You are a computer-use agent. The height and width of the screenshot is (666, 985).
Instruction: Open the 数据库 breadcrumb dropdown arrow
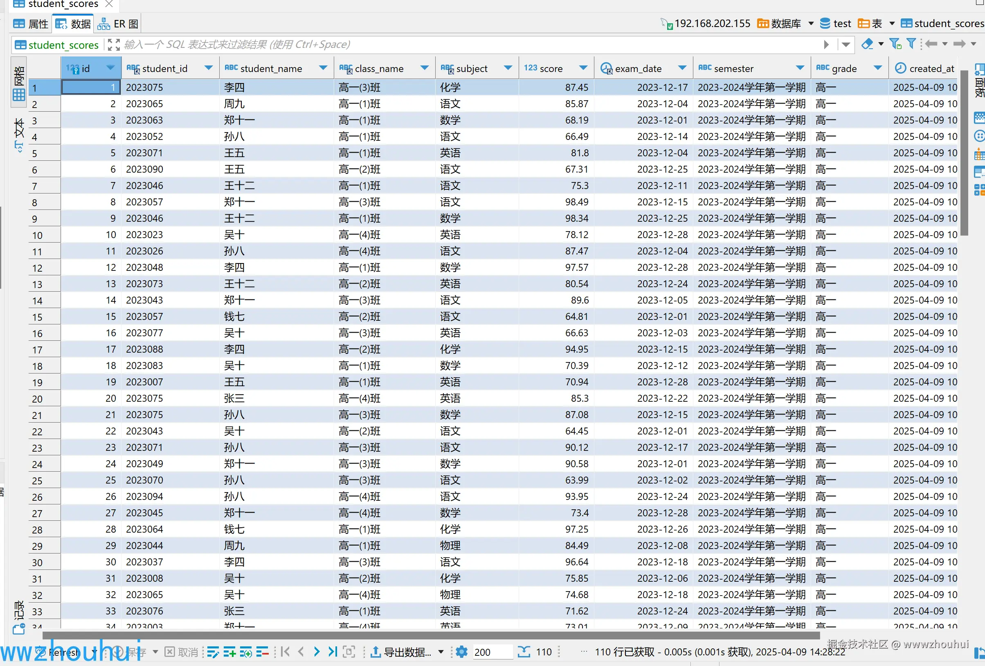(811, 24)
